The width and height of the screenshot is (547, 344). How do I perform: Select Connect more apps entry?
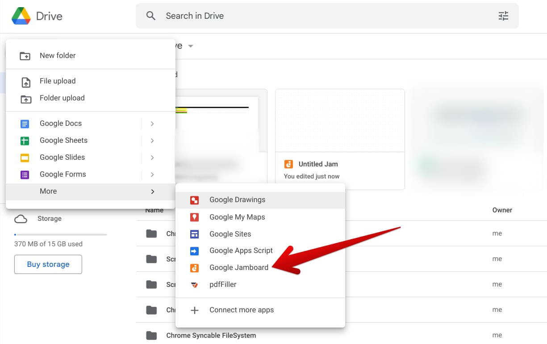[x=260, y=310]
